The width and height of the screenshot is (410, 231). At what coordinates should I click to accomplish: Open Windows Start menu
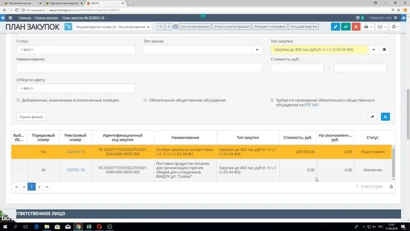(4, 227)
